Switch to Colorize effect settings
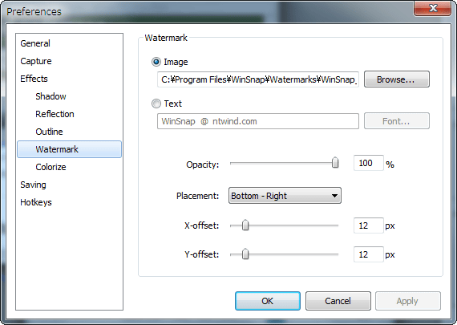The height and width of the screenshot is (325, 457). point(51,167)
